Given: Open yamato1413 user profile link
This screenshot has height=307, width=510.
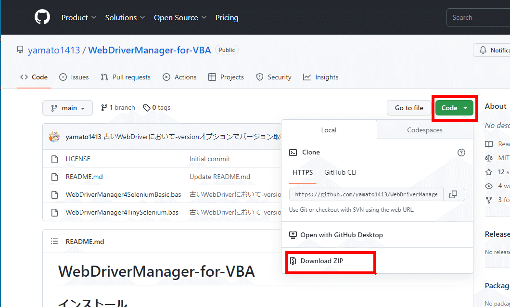Looking at the screenshot, I should pos(54,50).
